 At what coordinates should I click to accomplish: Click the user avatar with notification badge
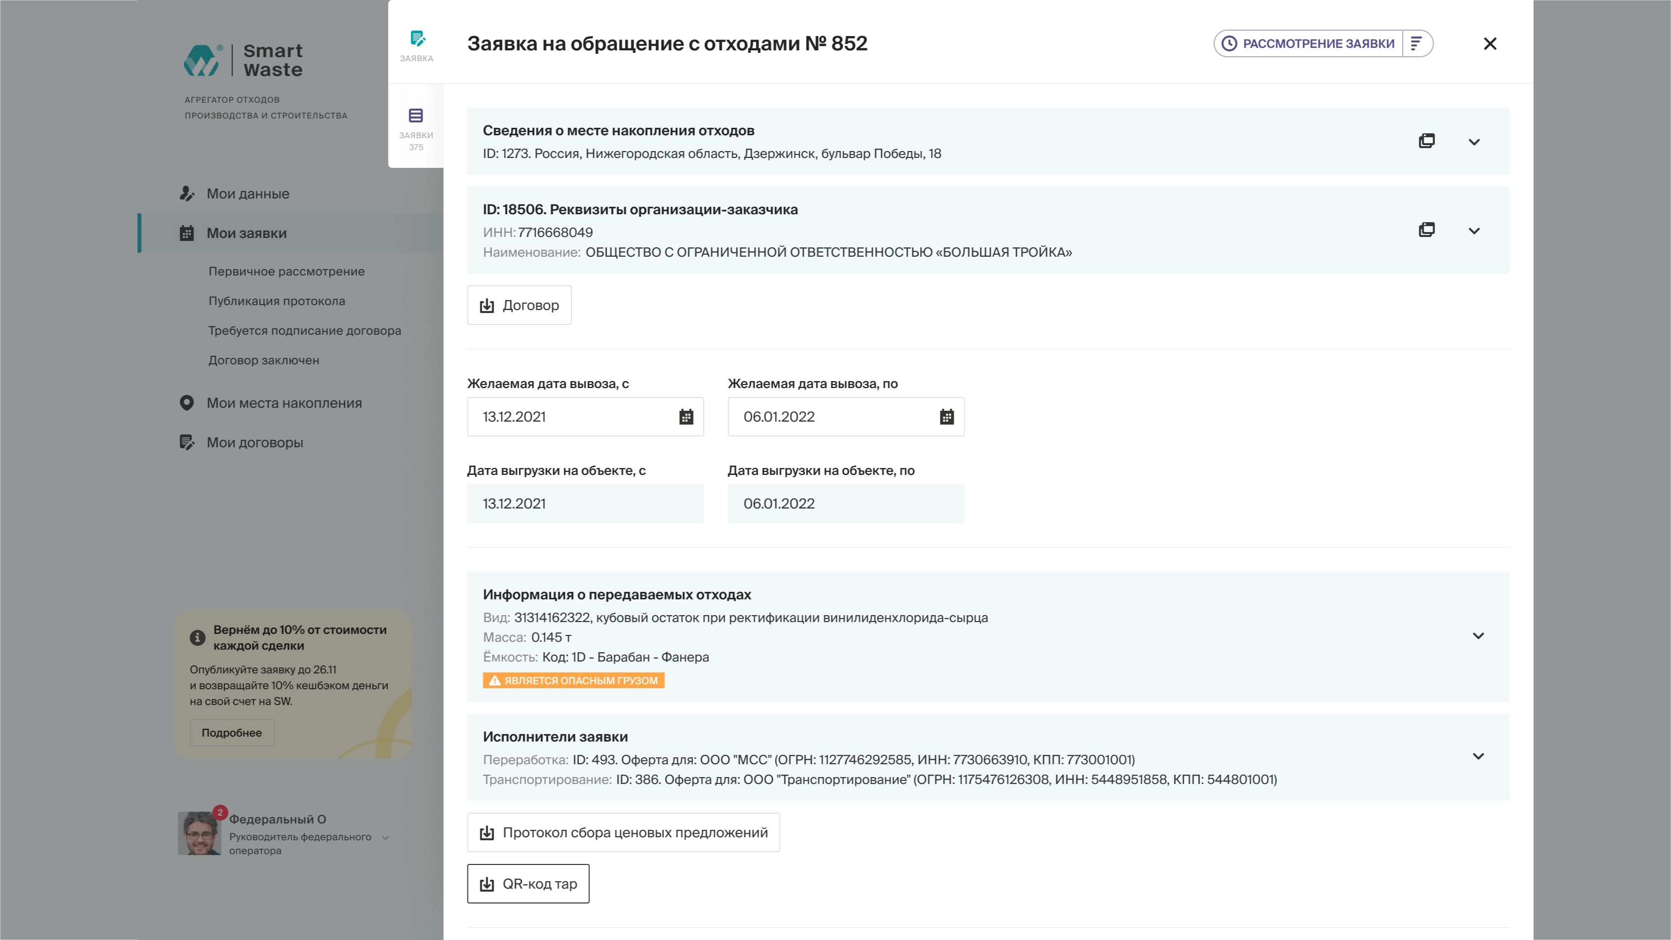(200, 833)
